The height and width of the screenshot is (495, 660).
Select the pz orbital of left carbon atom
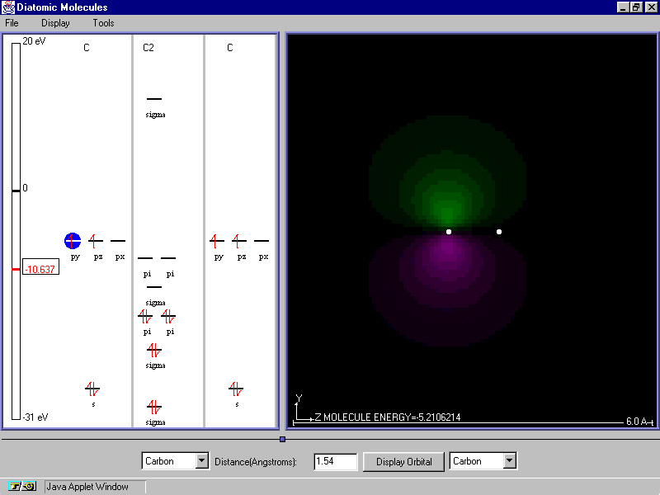(x=96, y=241)
